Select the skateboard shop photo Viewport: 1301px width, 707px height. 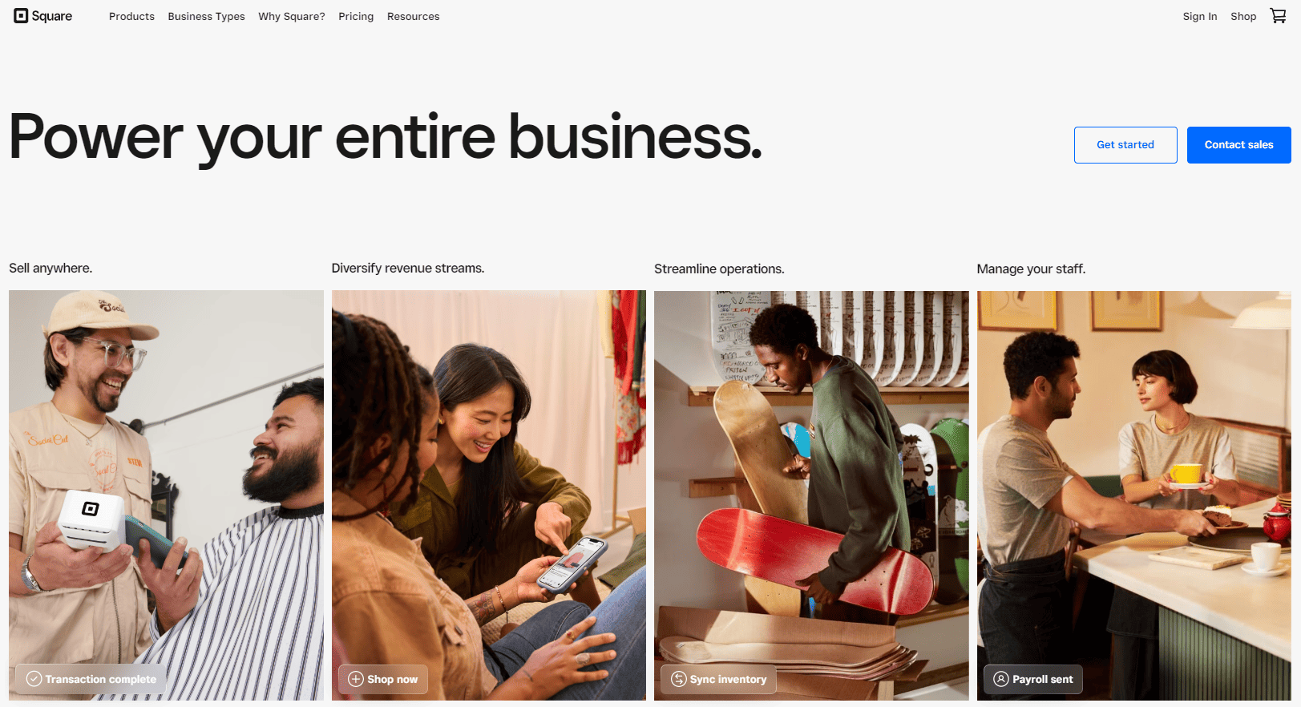pyautogui.click(x=811, y=495)
